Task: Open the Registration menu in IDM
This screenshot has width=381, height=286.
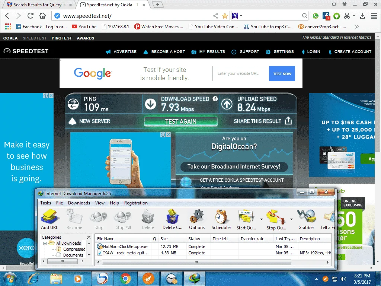Action: pos(136,203)
